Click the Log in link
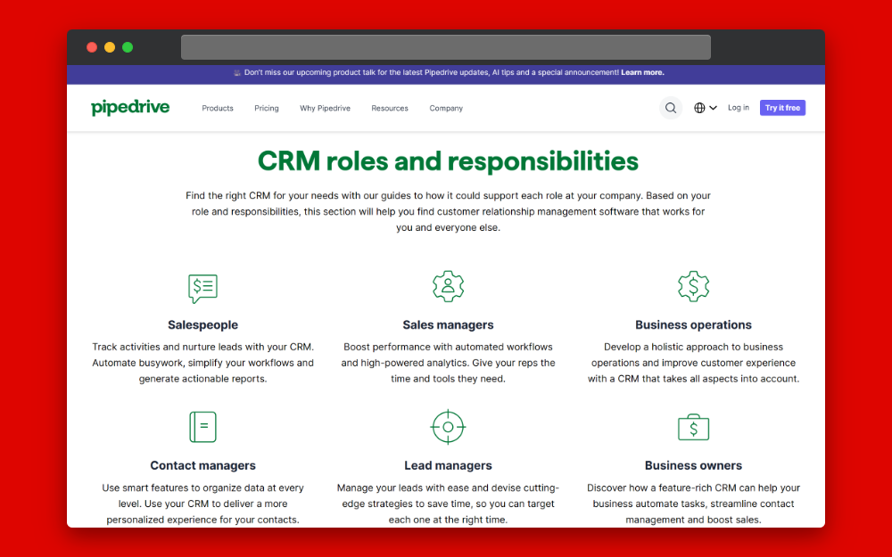Screen dimensions: 892x557 [x=739, y=108]
